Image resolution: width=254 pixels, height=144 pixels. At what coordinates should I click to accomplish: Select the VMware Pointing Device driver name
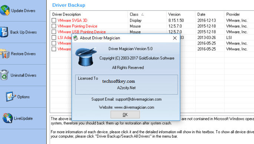77,26
